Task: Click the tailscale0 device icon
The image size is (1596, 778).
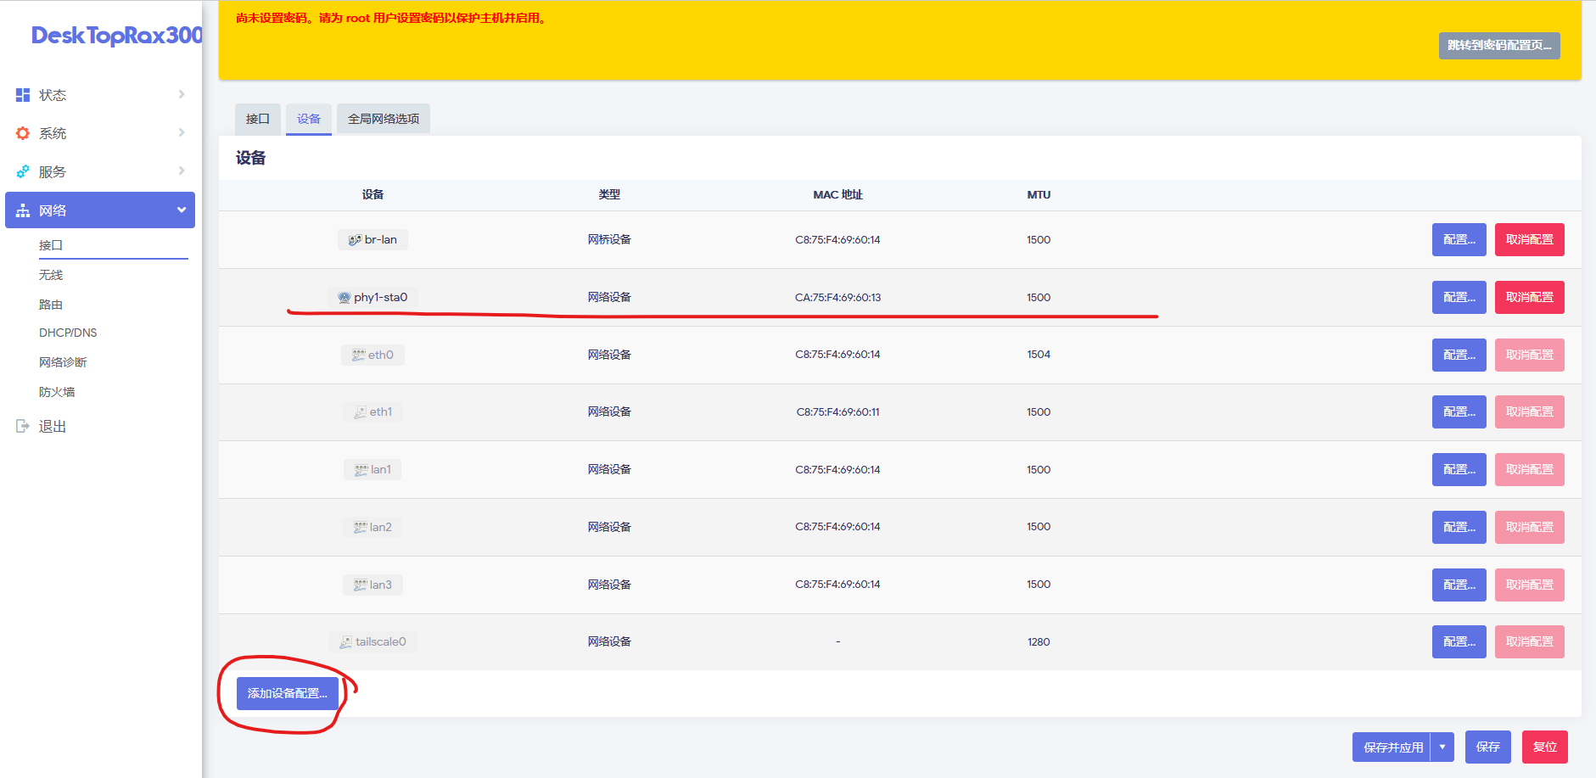Action: [346, 642]
